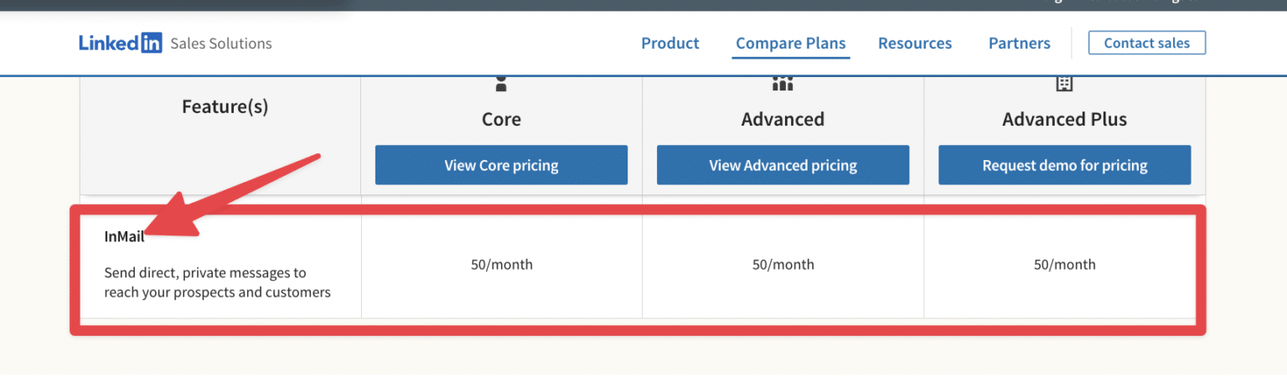Click the Sales Solutions text link

click(220, 44)
